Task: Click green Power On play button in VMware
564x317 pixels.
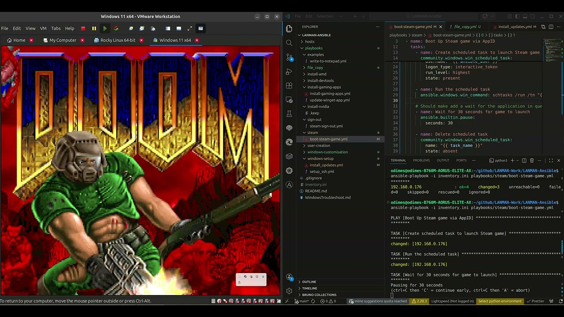Action: (105, 28)
